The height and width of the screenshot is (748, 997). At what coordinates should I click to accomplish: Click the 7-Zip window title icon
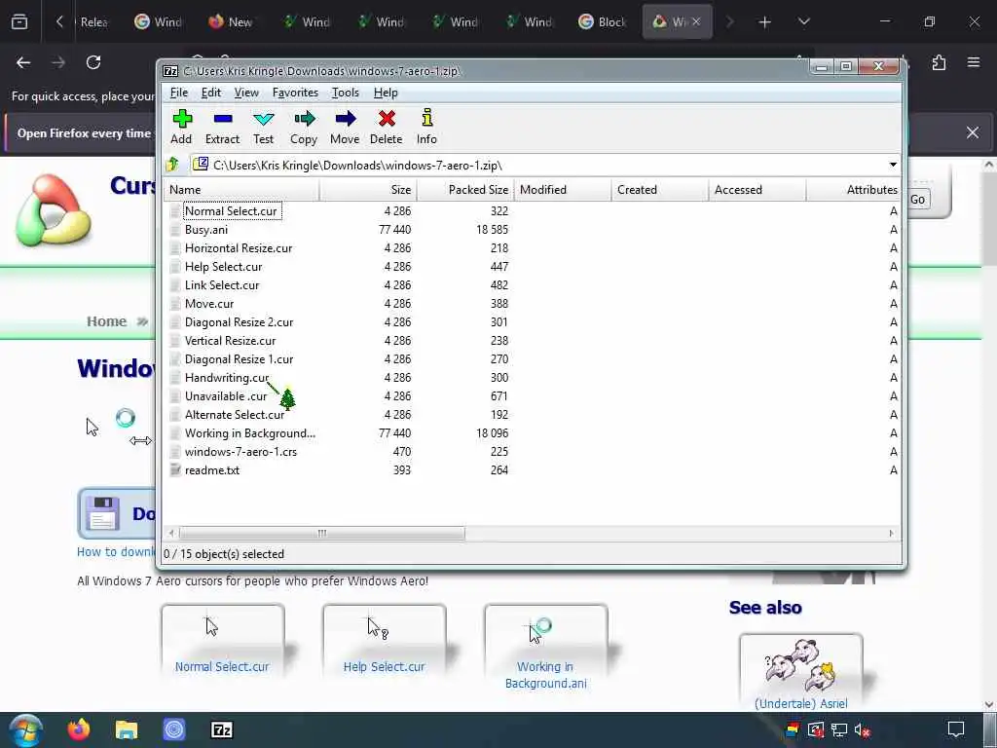169,70
